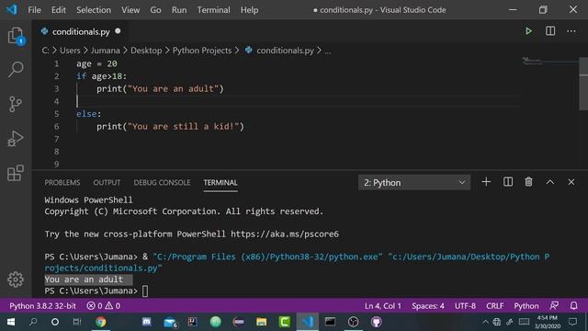This screenshot has height=331, width=588.
Task: Change indentation via Spaces: 4
Action: pyautogui.click(x=428, y=306)
